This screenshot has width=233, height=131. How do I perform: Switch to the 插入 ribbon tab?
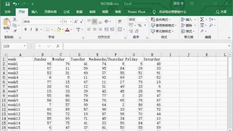tap(35, 12)
